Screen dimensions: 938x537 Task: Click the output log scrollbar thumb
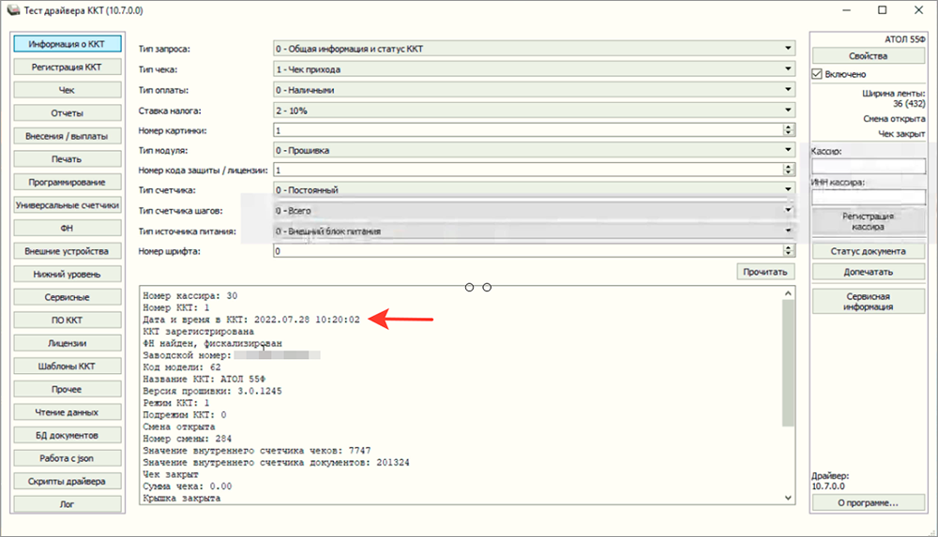click(789, 364)
